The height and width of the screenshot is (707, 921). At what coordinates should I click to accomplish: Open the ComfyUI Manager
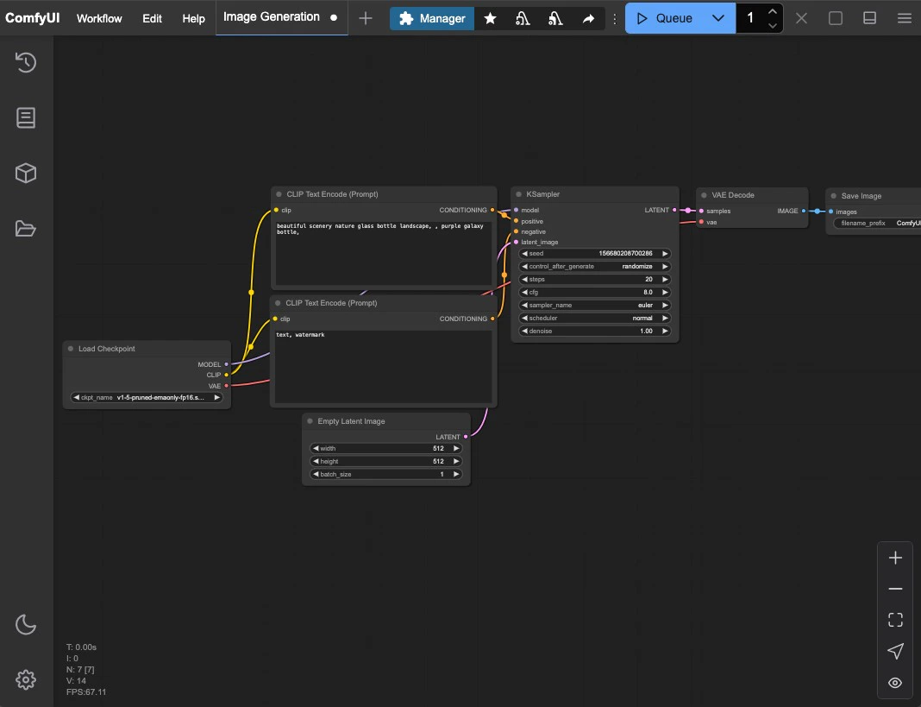[x=431, y=17]
